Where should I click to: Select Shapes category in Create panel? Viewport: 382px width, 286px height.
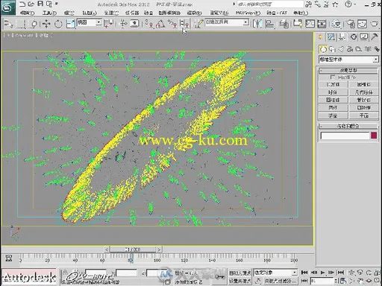(332, 49)
